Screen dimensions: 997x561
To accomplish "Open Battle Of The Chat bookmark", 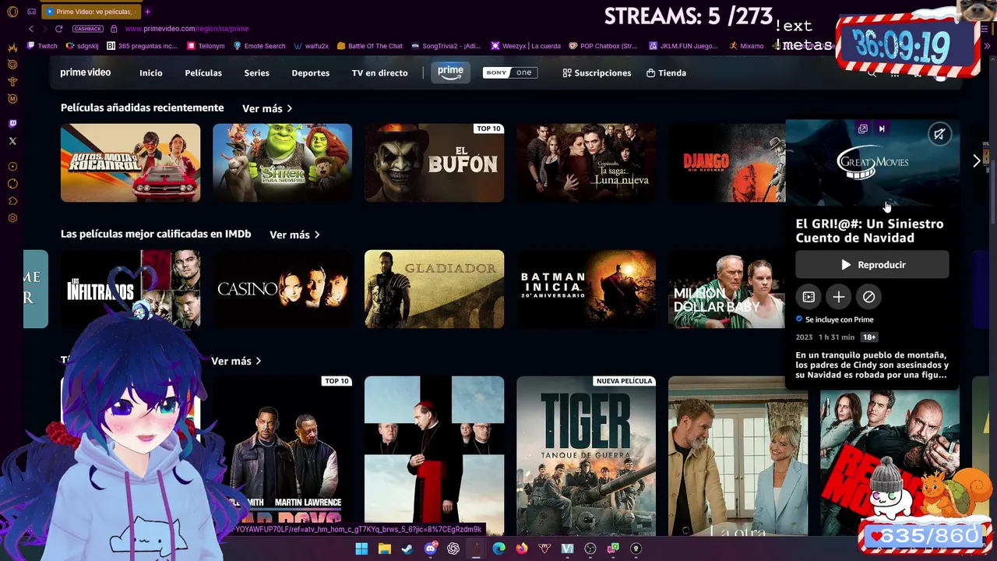I will click(370, 46).
